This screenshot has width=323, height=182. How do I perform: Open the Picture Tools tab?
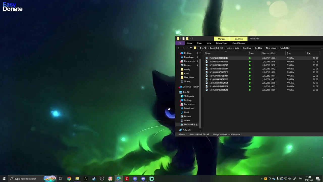(x=222, y=43)
